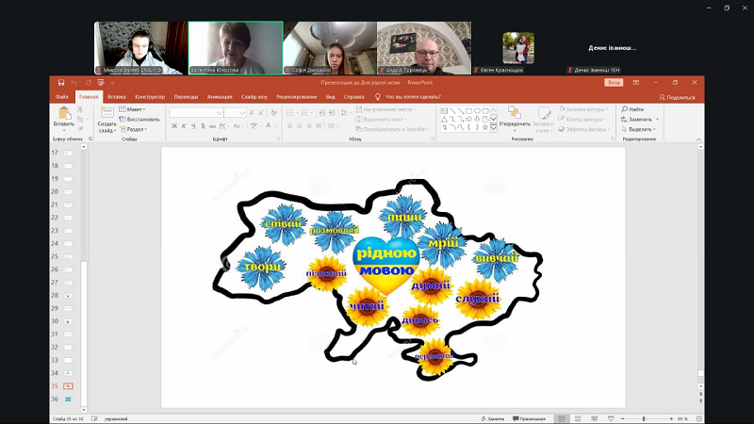Open Comments (Примечания) from the status bar
This screenshot has width=754, height=424.
pyautogui.click(x=529, y=418)
